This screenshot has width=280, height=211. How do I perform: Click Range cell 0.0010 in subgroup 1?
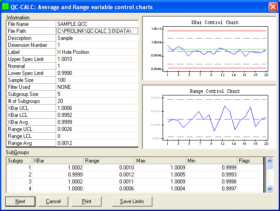pyautogui.click(x=109, y=168)
